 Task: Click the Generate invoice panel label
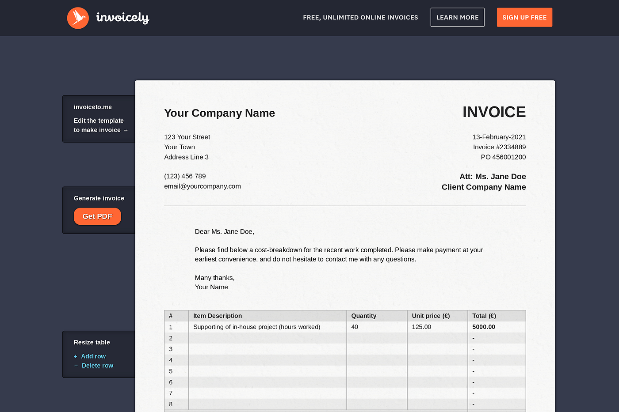click(x=99, y=198)
